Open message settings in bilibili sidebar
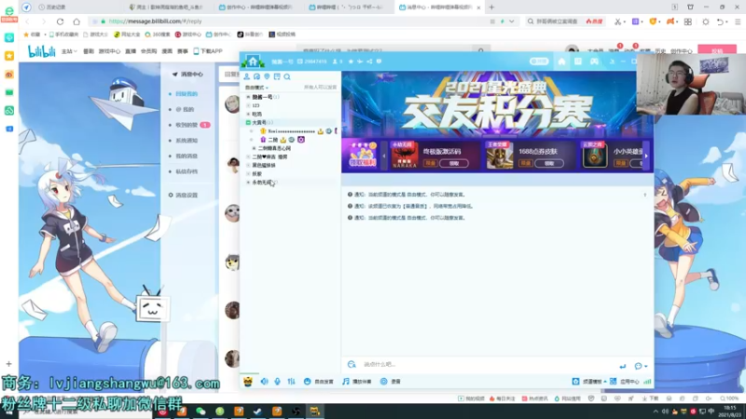 (183, 196)
